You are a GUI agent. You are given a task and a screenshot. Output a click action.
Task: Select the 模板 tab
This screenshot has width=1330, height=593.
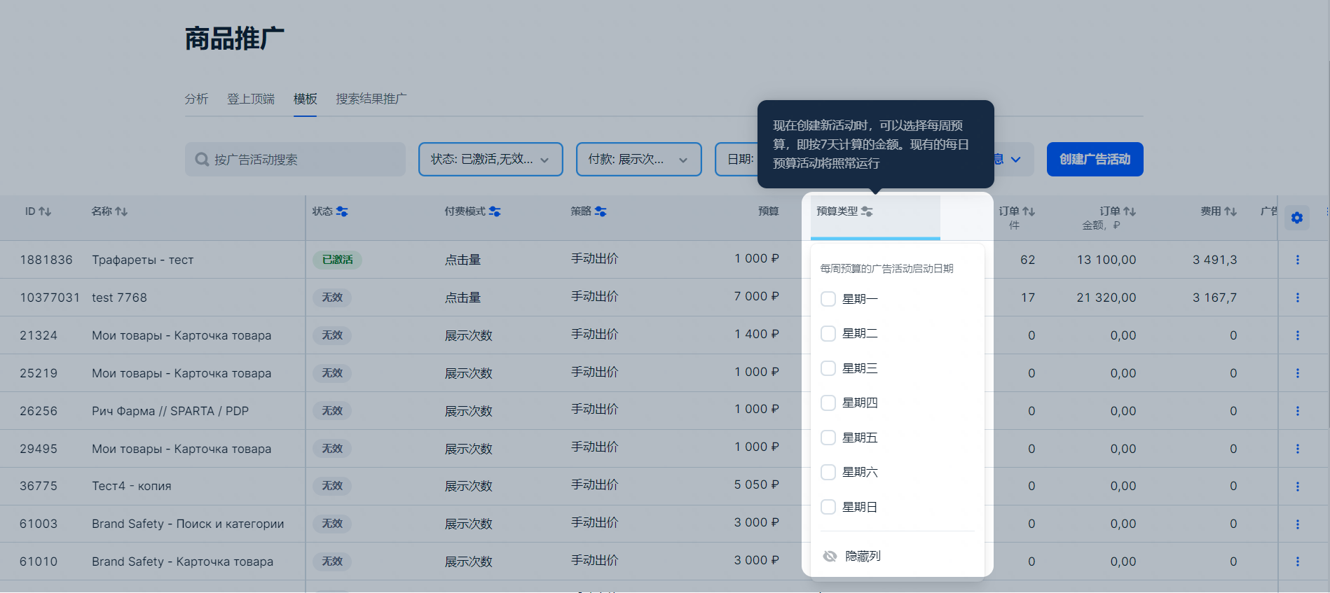306,99
